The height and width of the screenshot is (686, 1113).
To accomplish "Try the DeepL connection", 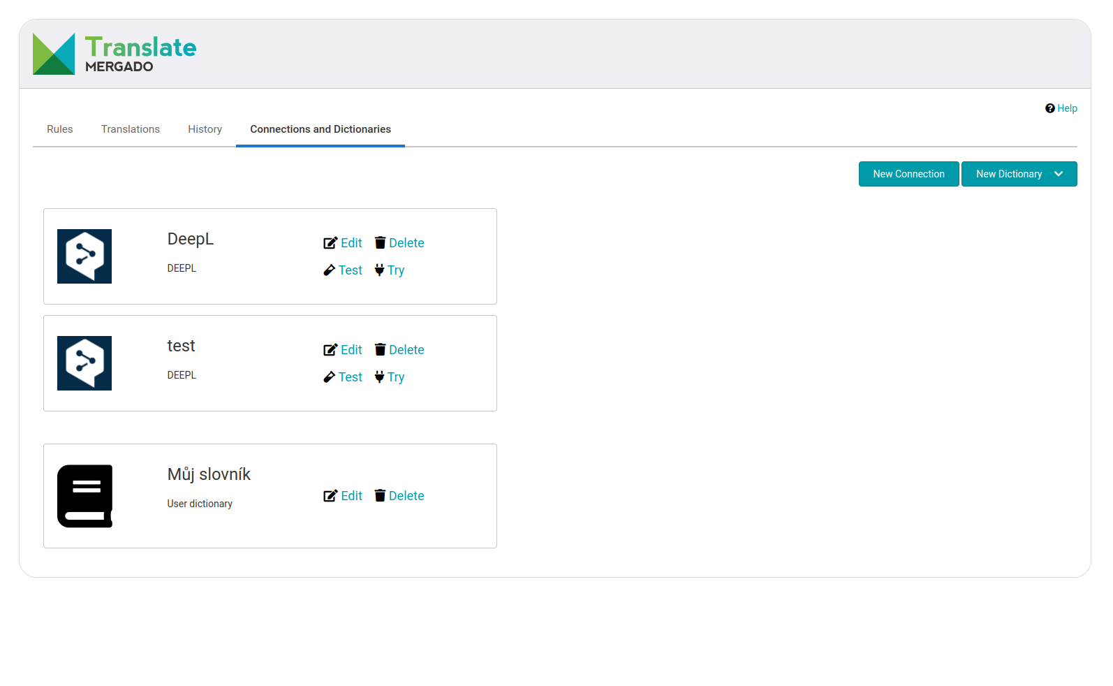I will 396,270.
